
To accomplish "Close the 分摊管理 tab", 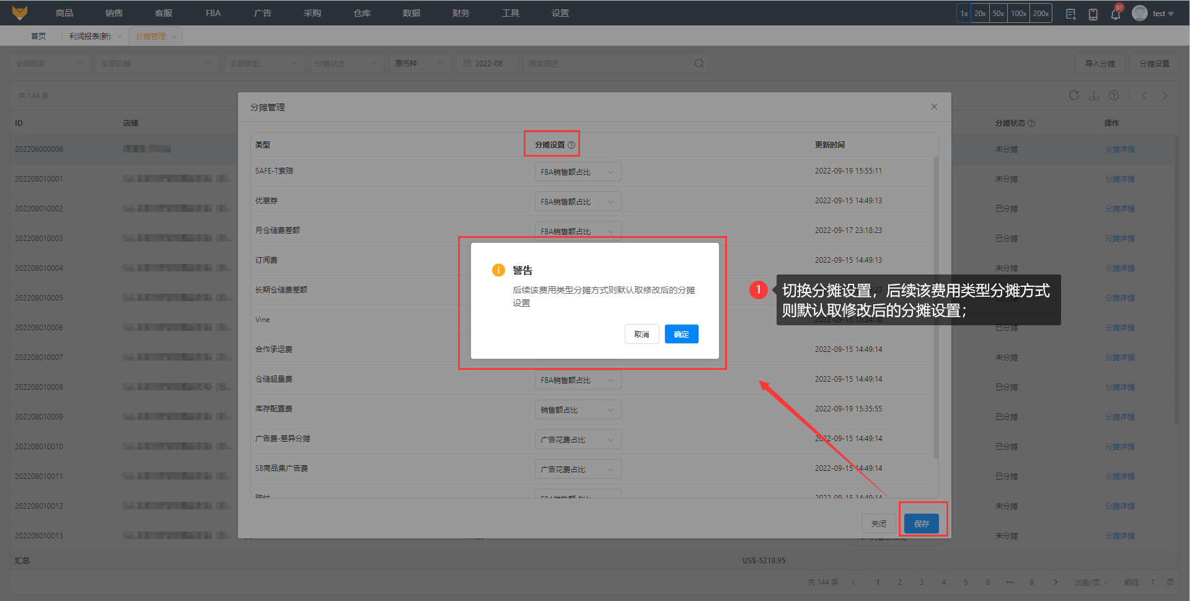I will coord(174,37).
